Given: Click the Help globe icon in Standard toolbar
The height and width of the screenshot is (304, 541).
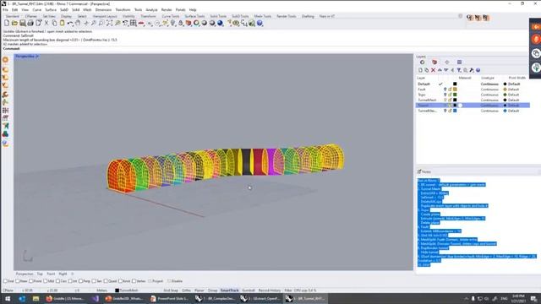Looking at the screenshot, I should (260, 23).
